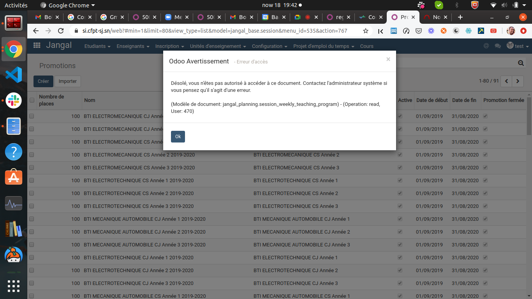The height and width of the screenshot is (299, 532).
Task: Open the conversations chat bubble icon
Action: click(497, 46)
